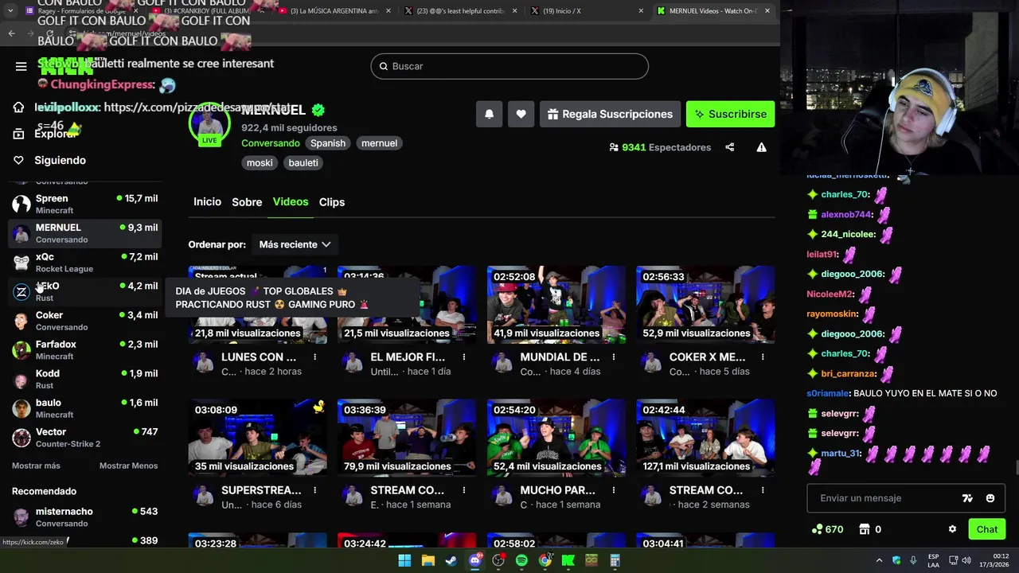1019x573 pixels.
Task: Open the Windows Start menu
Action: (x=404, y=560)
